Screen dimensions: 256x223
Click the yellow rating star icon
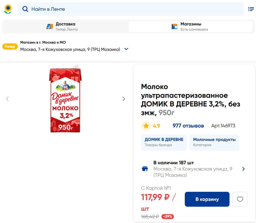tap(146, 126)
